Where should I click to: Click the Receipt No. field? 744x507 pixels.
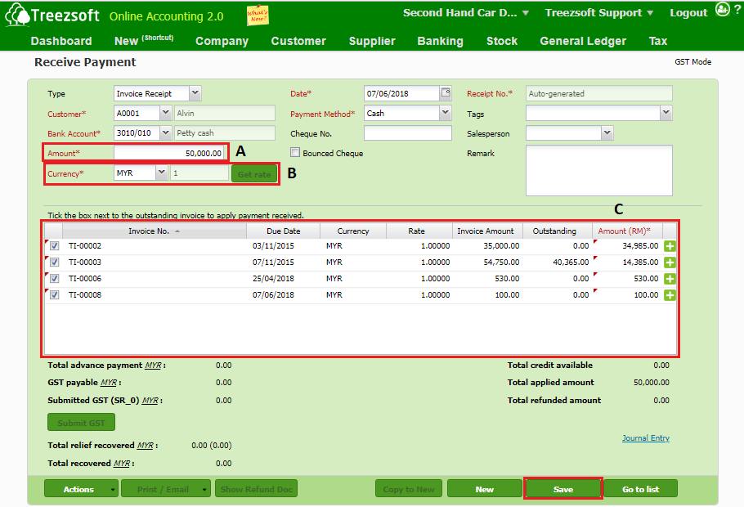click(x=598, y=93)
